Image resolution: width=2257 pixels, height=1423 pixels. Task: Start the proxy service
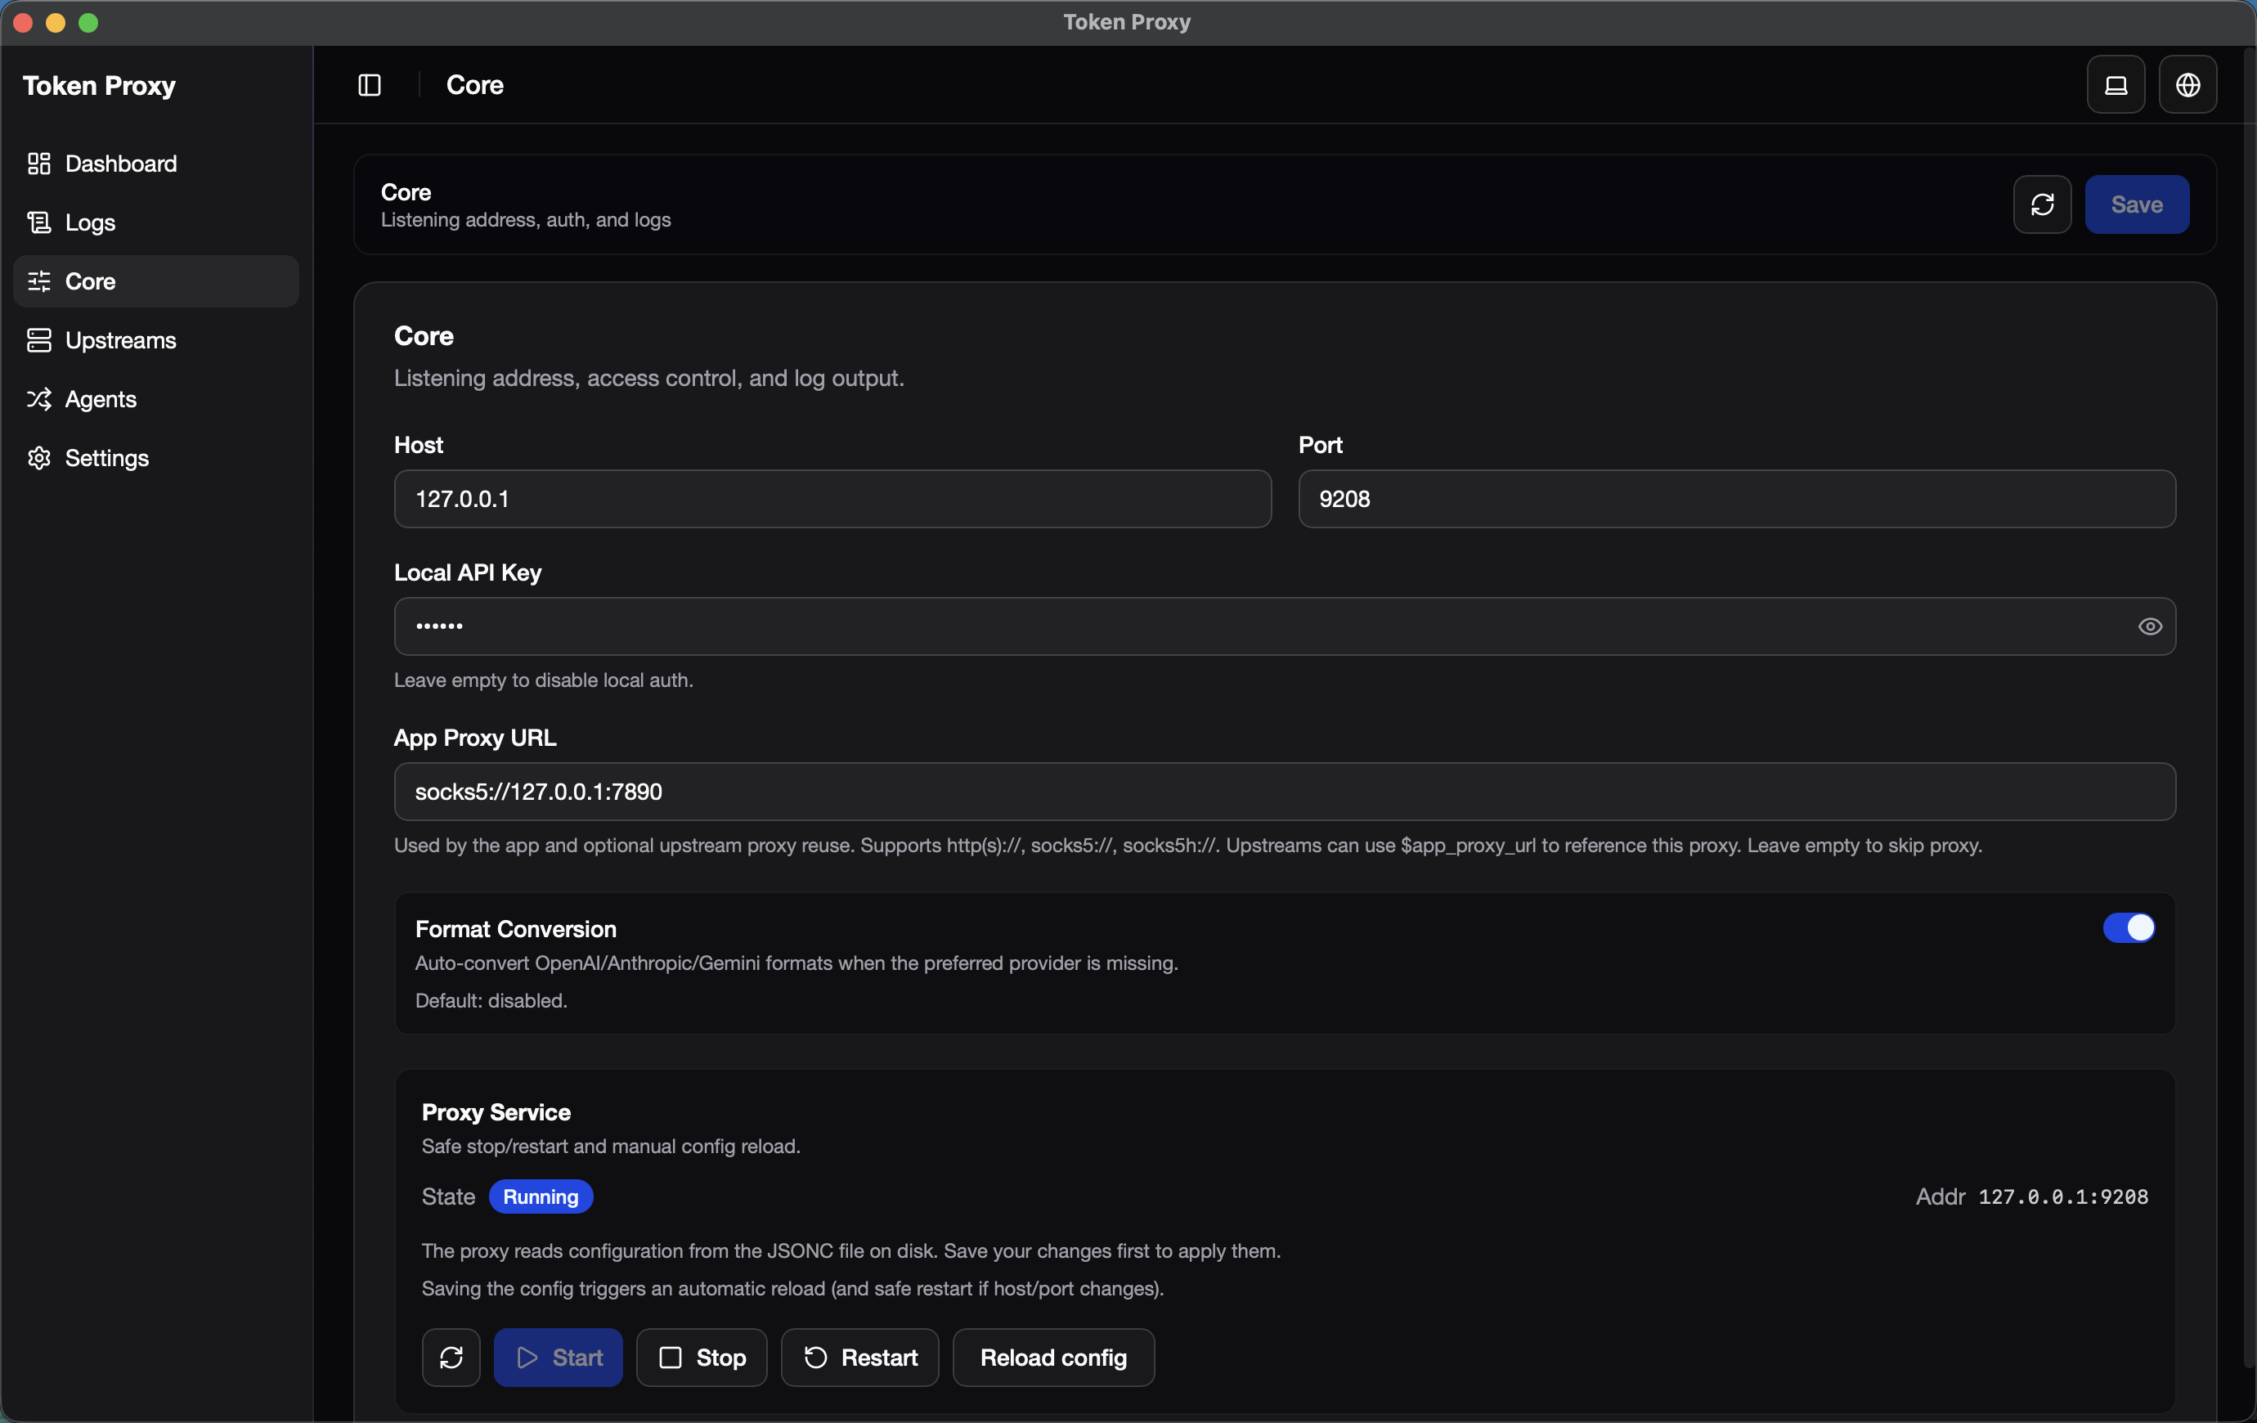click(558, 1358)
